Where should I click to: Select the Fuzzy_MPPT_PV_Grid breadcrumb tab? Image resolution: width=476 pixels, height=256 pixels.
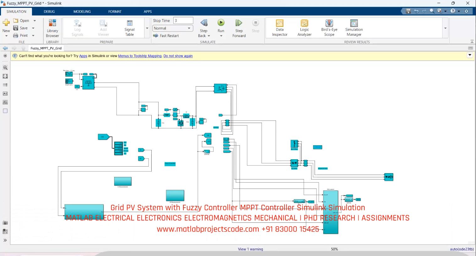click(x=46, y=48)
